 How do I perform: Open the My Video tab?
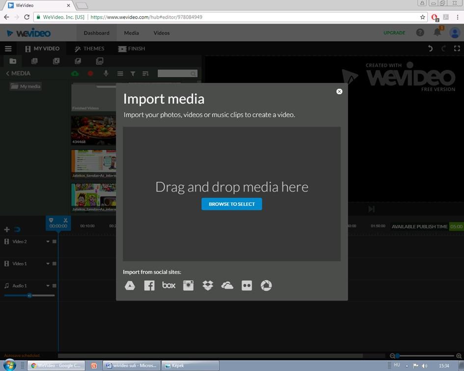coord(42,49)
